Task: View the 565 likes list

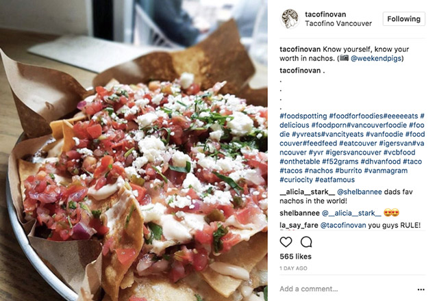Action: (295, 257)
